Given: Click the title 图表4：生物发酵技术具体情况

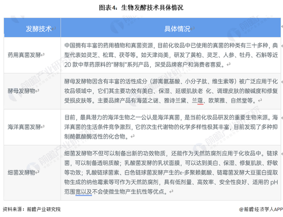Looking at the screenshot, I should (x=141, y=8).
